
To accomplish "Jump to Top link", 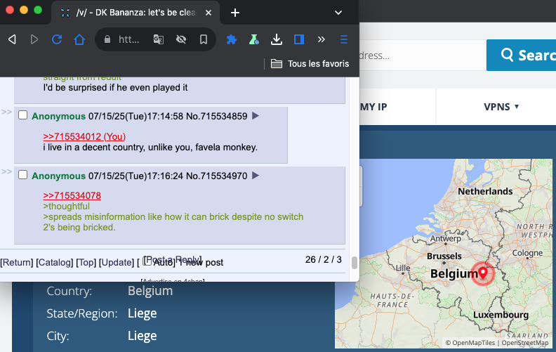I will click(x=86, y=263).
